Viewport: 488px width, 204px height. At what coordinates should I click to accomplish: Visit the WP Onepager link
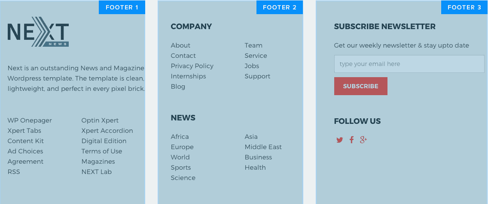pyautogui.click(x=30, y=120)
